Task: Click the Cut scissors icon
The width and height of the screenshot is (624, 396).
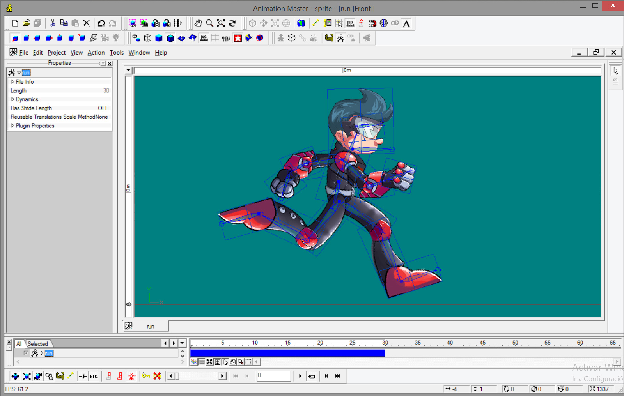Action: [x=53, y=23]
